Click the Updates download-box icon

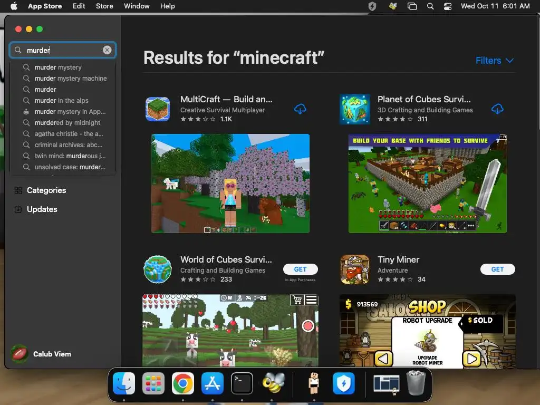click(x=18, y=209)
